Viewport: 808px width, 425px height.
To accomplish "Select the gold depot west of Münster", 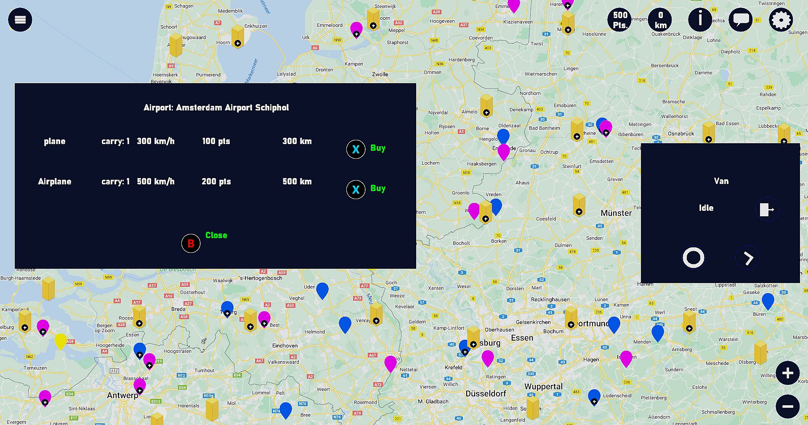I will tap(579, 205).
